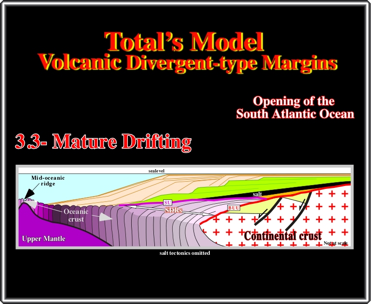Image resolution: width=371 pixels, height=304 pixels.
Task: Click the black arrow pointing to the mid-oceanic ridge
Action: pos(28,192)
